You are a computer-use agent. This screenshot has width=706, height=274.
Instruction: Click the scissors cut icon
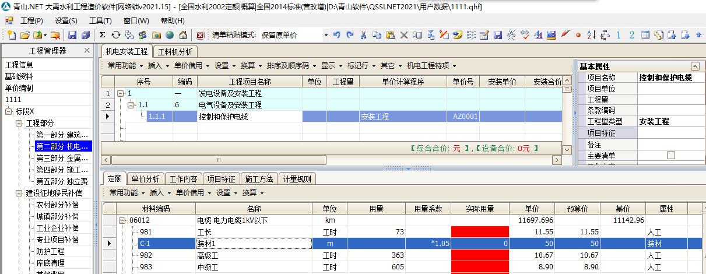click(x=363, y=35)
